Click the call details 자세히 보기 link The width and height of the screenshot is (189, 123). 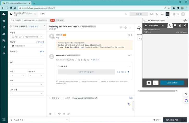pos(95,60)
